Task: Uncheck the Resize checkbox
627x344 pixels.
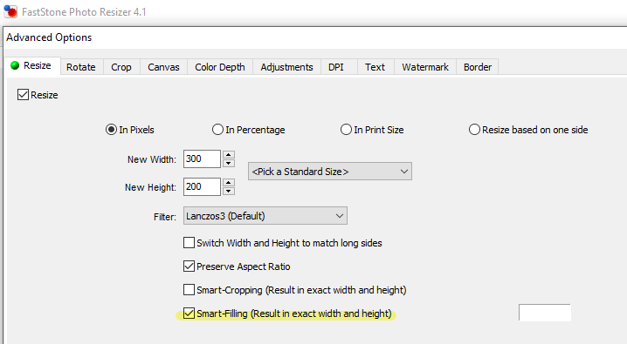Action: click(x=23, y=95)
